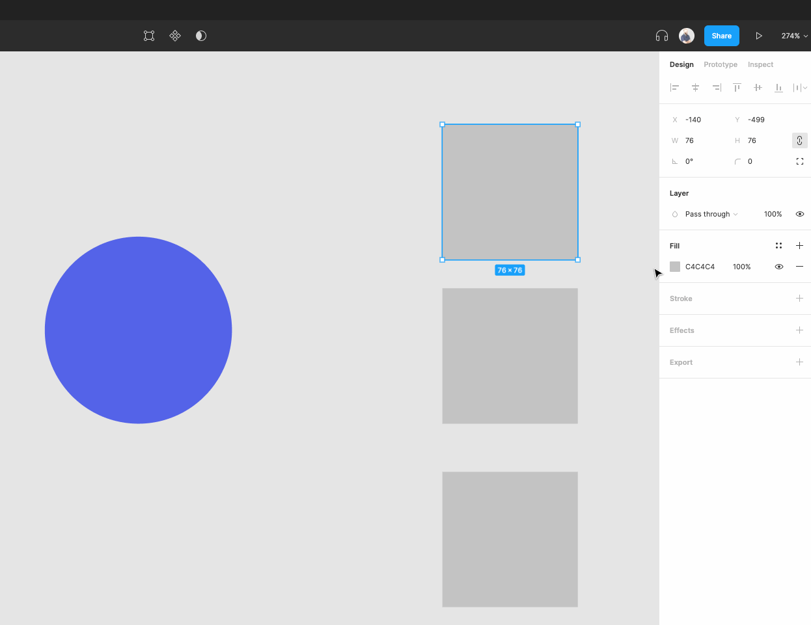The image size is (811, 625).
Task: Select the bottom gray square
Action: (x=510, y=539)
